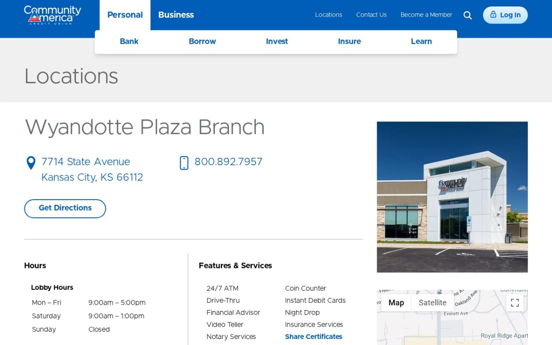The height and width of the screenshot is (345, 552).
Task: Click the Instant Debit Cards feature
Action: click(x=315, y=300)
